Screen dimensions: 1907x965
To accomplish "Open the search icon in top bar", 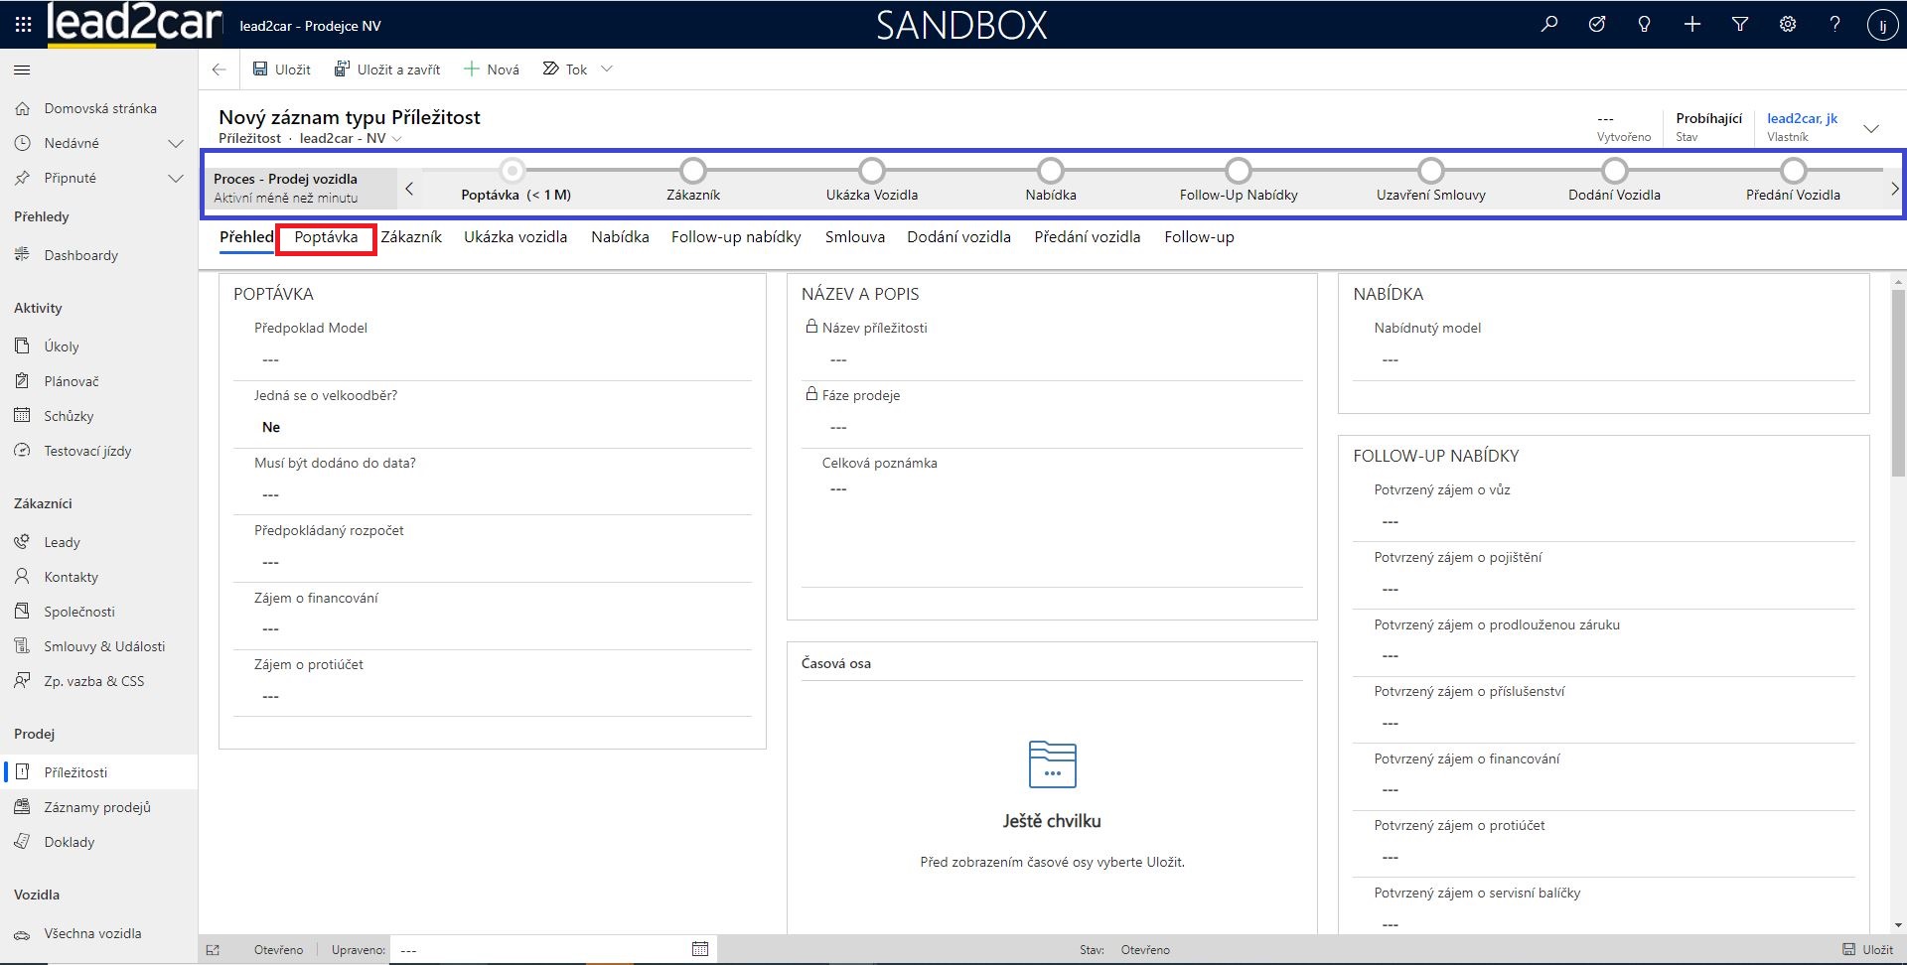I will point(1548,25).
